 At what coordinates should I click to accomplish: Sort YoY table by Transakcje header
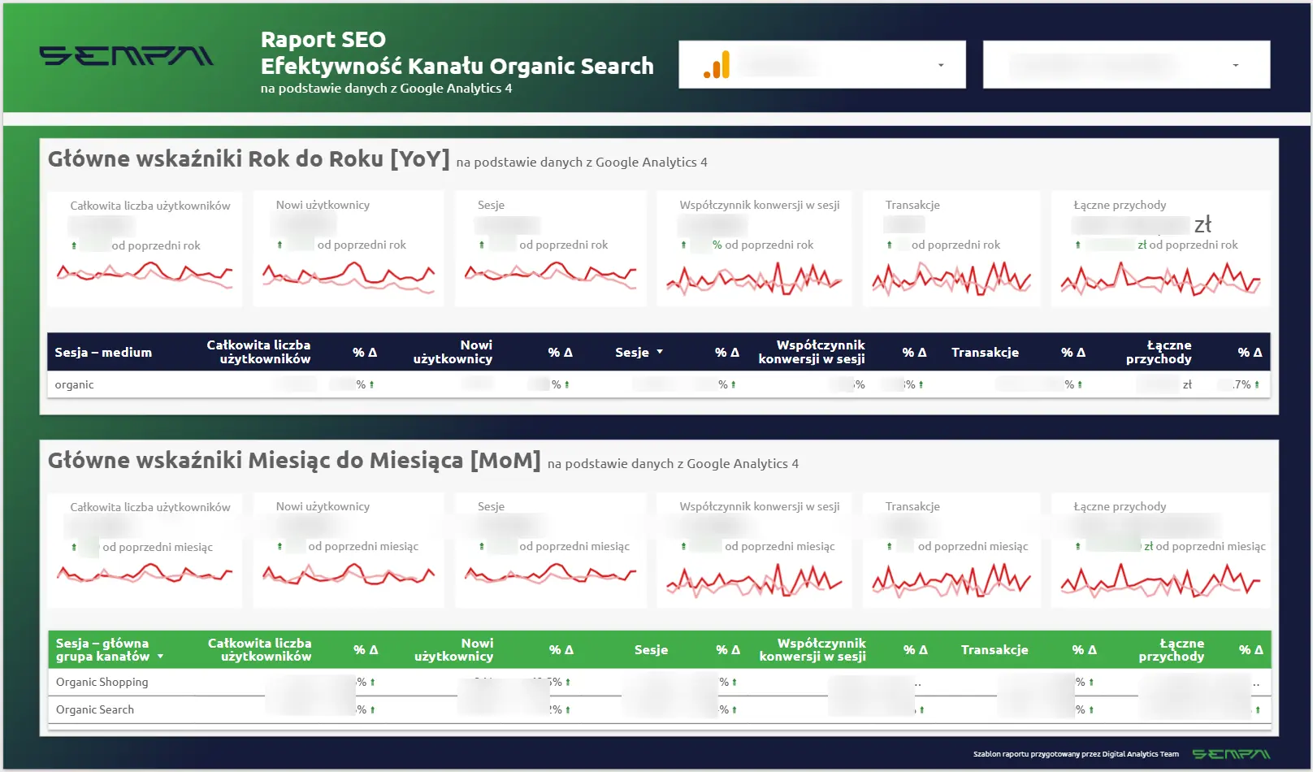[985, 353]
